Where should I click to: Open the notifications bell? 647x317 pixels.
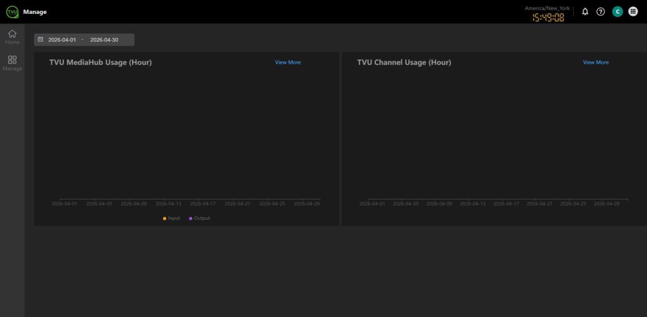(x=585, y=11)
